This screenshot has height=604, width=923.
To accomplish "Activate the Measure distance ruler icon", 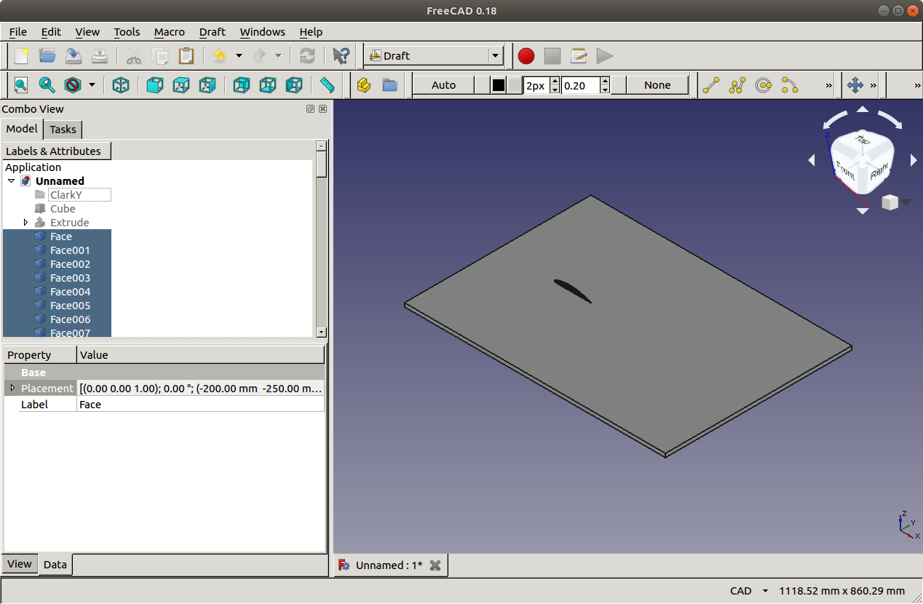I will coord(328,85).
